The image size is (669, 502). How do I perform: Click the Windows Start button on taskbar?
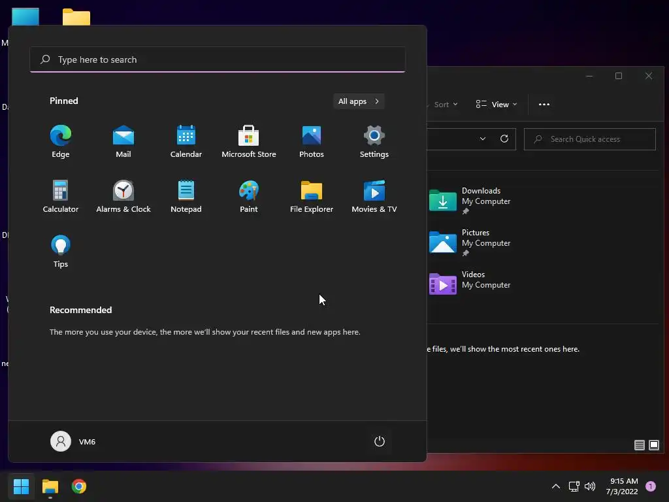tap(21, 486)
